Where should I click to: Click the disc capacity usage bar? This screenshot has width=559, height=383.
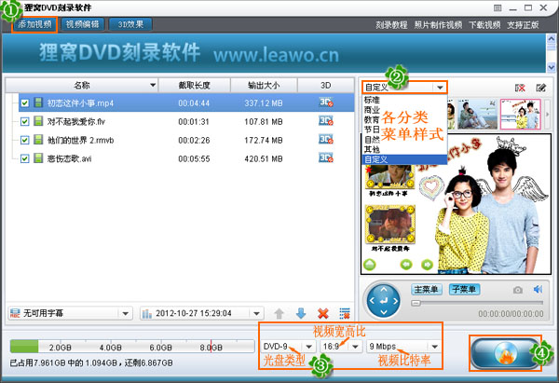132,347
